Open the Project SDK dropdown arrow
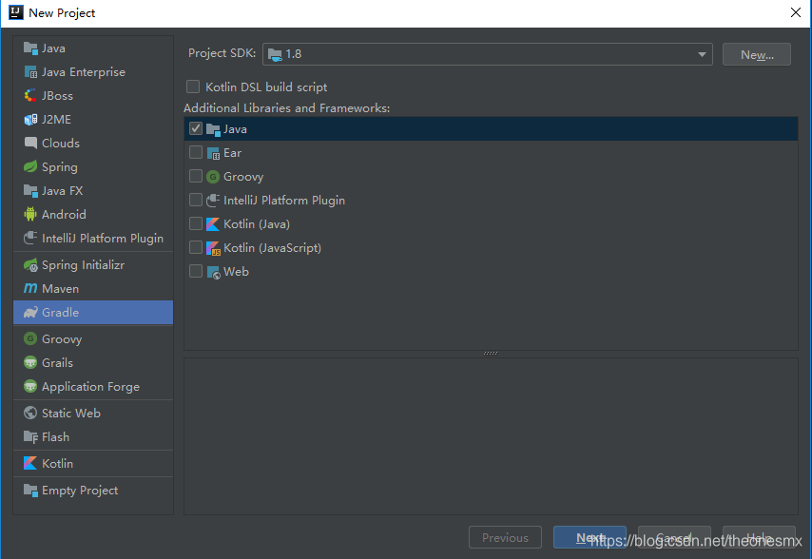 pyautogui.click(x=702, y=54)
